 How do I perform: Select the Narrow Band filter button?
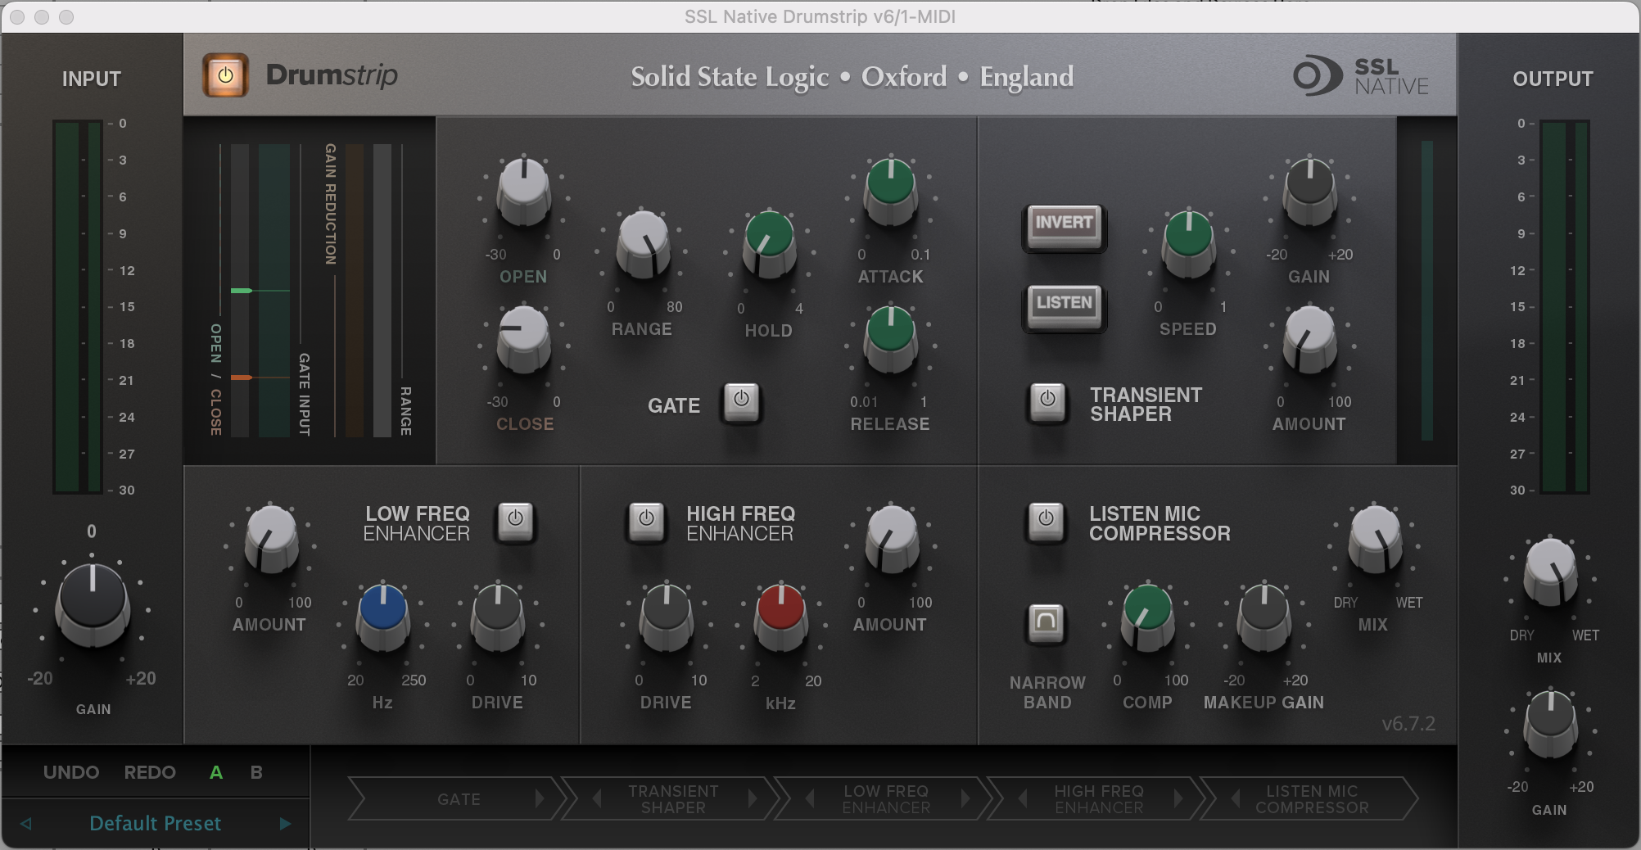[1046, 622]
